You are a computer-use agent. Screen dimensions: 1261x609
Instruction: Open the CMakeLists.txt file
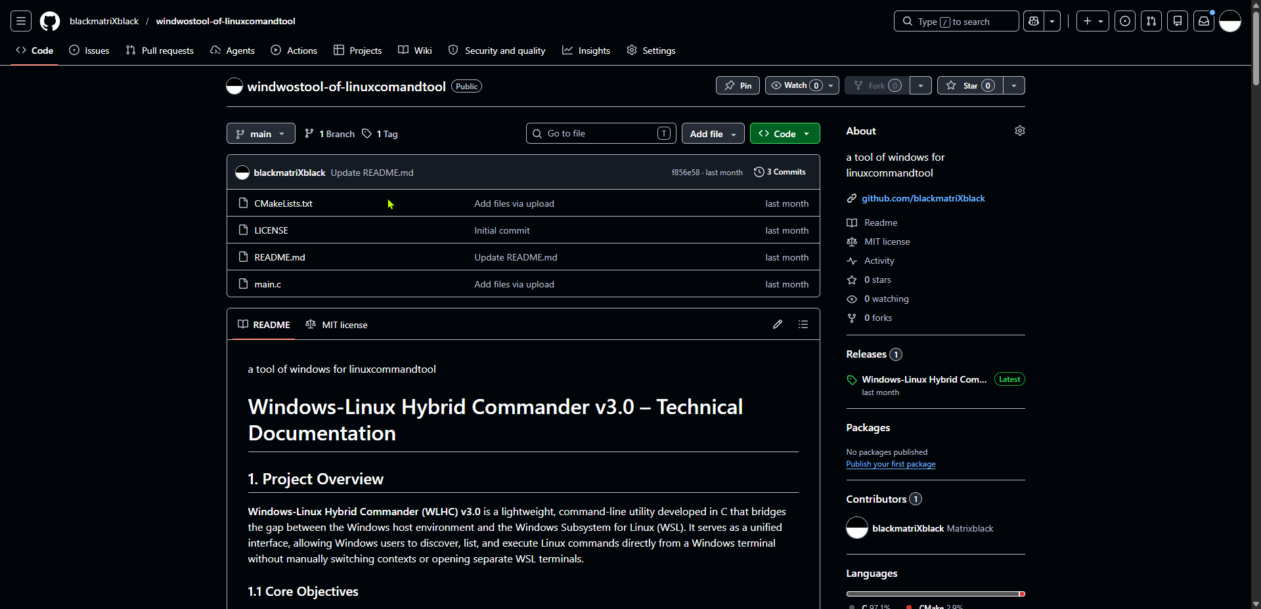[283, 203]
